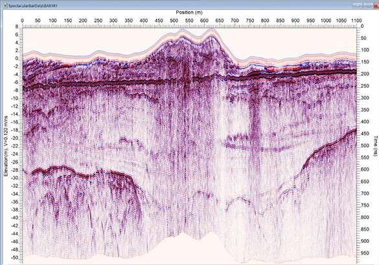379x265 pixels.
Task: Close the radargram window
Action: (x=376, y=5)
